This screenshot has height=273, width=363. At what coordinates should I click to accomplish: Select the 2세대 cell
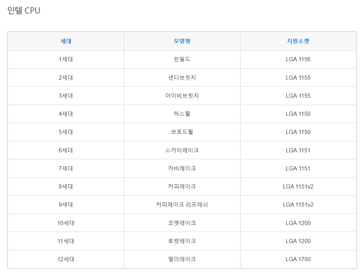point(66,78)
